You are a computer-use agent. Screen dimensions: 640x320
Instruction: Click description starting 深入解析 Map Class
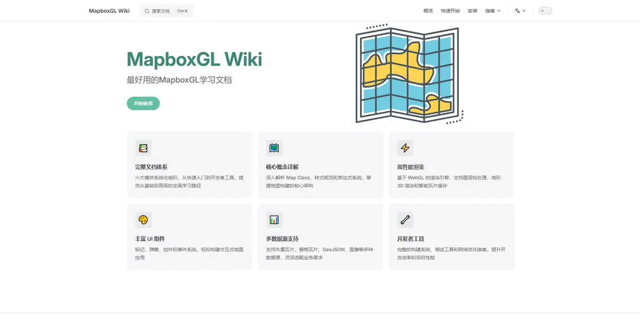(x=319, y=182)
